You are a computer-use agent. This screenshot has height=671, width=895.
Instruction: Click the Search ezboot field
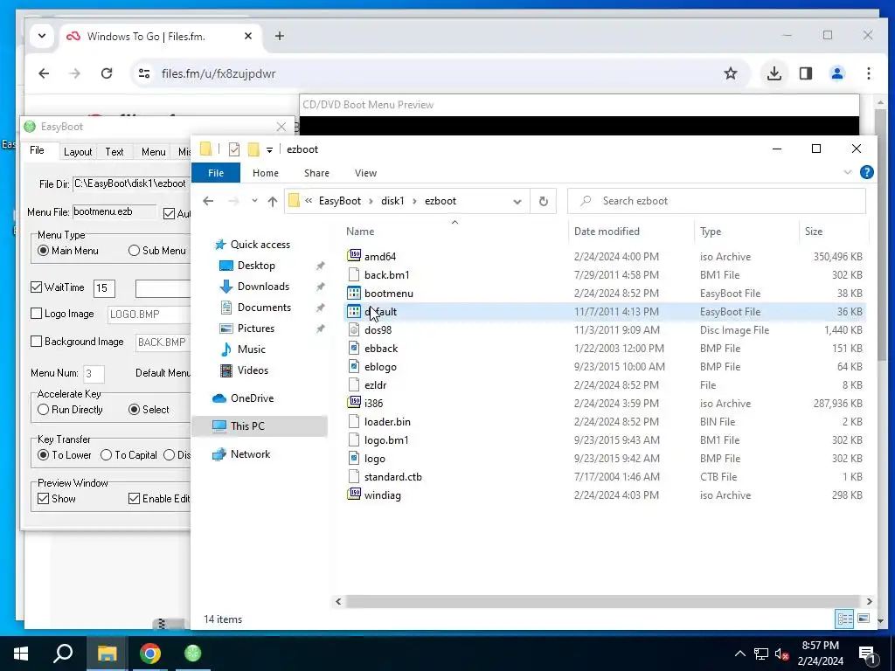coord(717,201)
